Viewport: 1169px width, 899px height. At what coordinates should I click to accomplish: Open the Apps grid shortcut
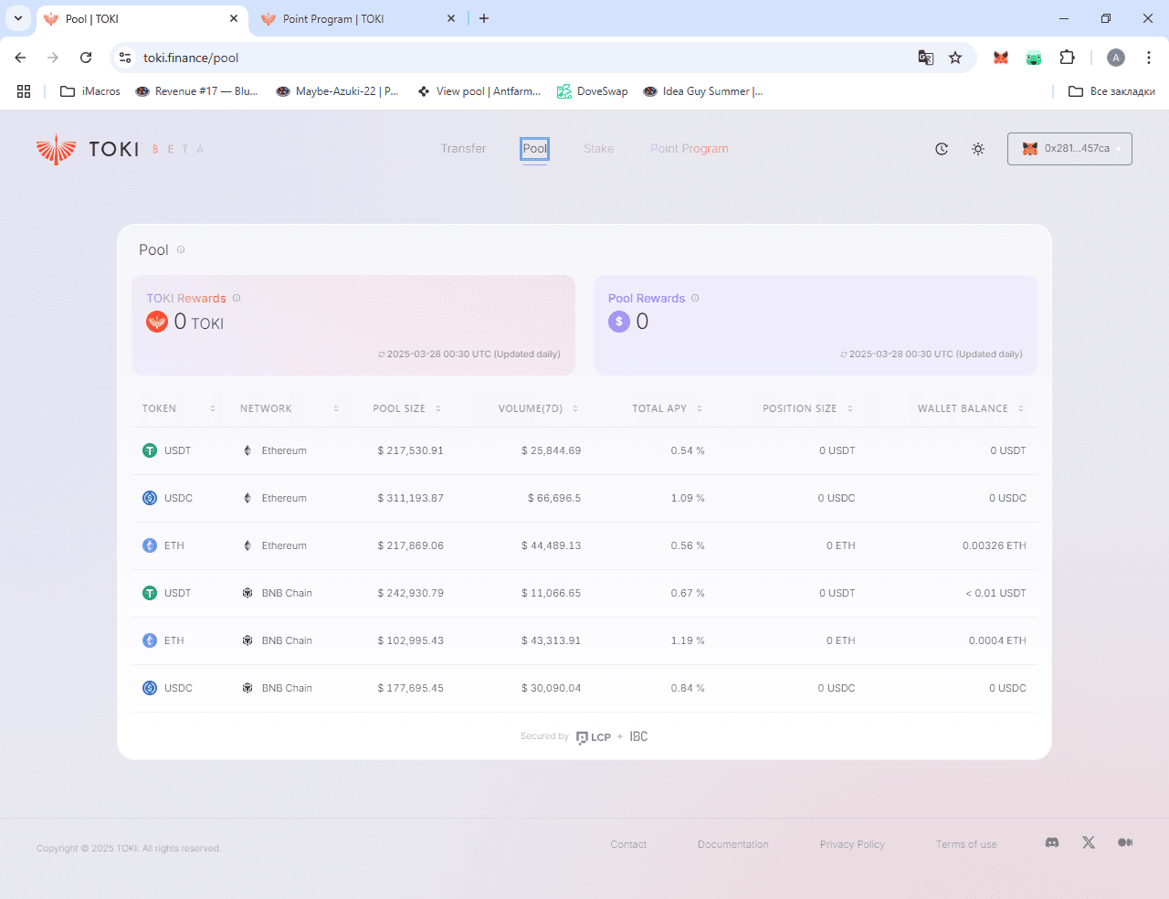tap(24, 91)
